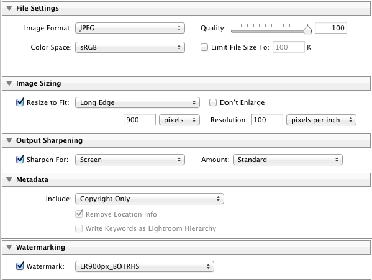Open the Color Space sRGB dropdown

(130, 47)
